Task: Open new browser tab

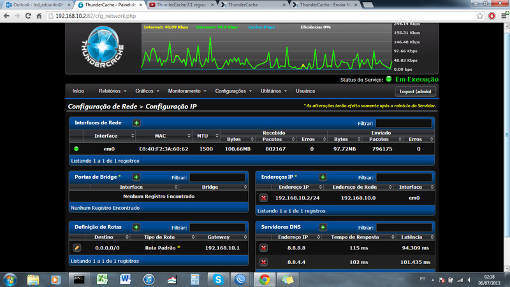Action: click(368, 5)
